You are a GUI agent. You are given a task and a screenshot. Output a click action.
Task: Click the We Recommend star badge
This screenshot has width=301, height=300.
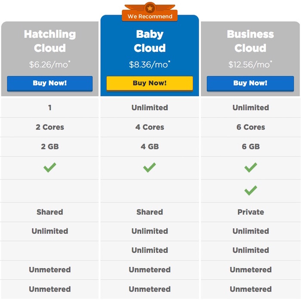[150, 12]
